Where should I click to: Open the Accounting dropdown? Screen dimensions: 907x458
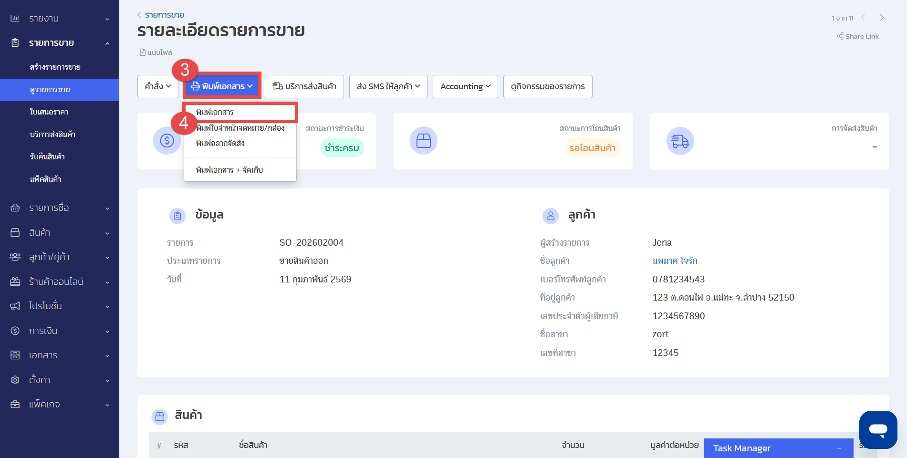465,86
